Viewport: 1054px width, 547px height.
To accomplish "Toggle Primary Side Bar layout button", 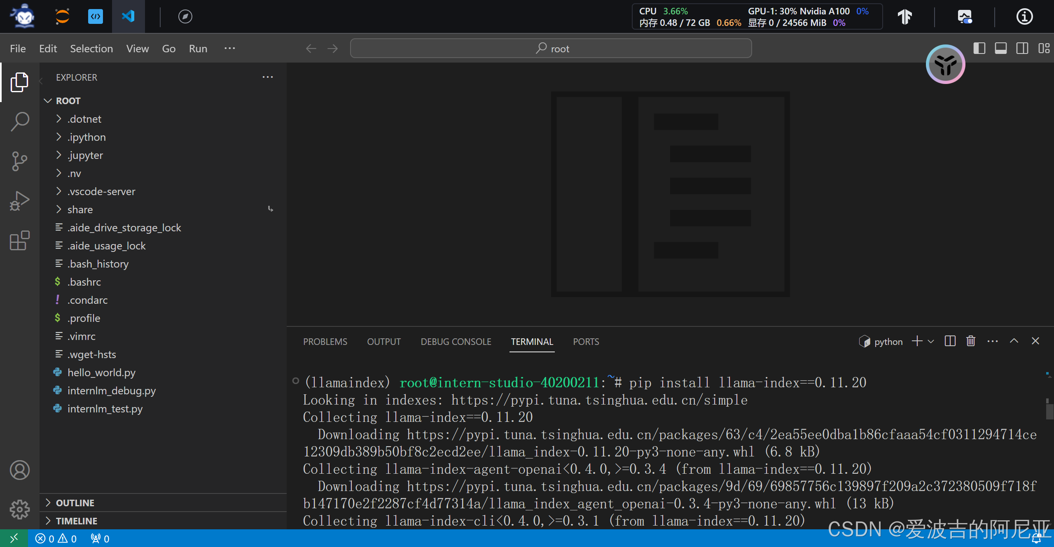I will (979, 49).
